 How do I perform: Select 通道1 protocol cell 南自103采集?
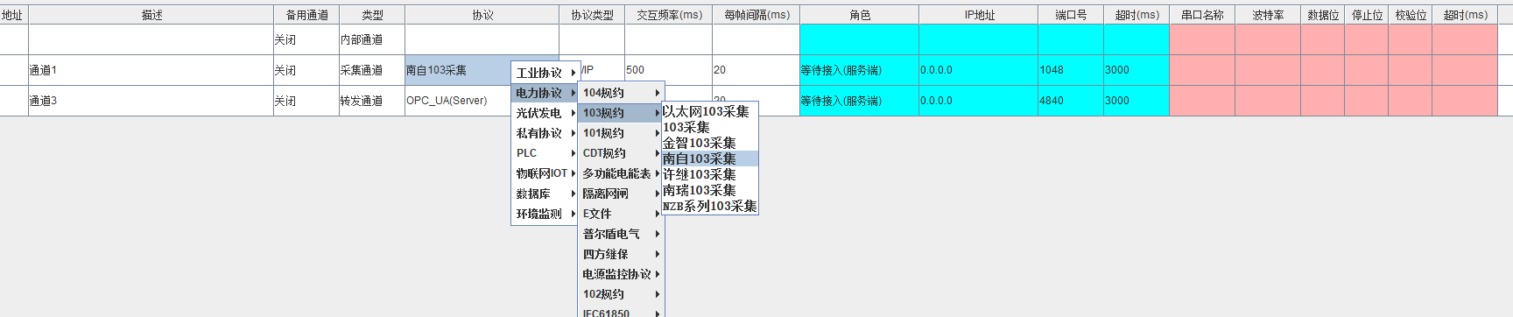click(x=458, y=70)
